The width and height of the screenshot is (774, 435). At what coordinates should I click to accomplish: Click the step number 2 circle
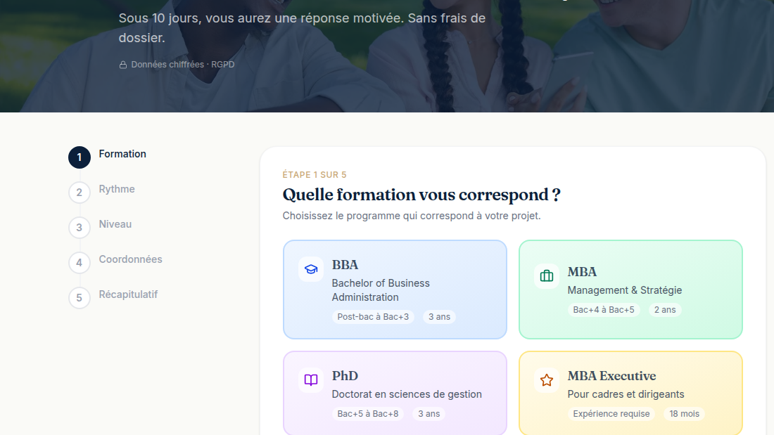coord(80,193)
